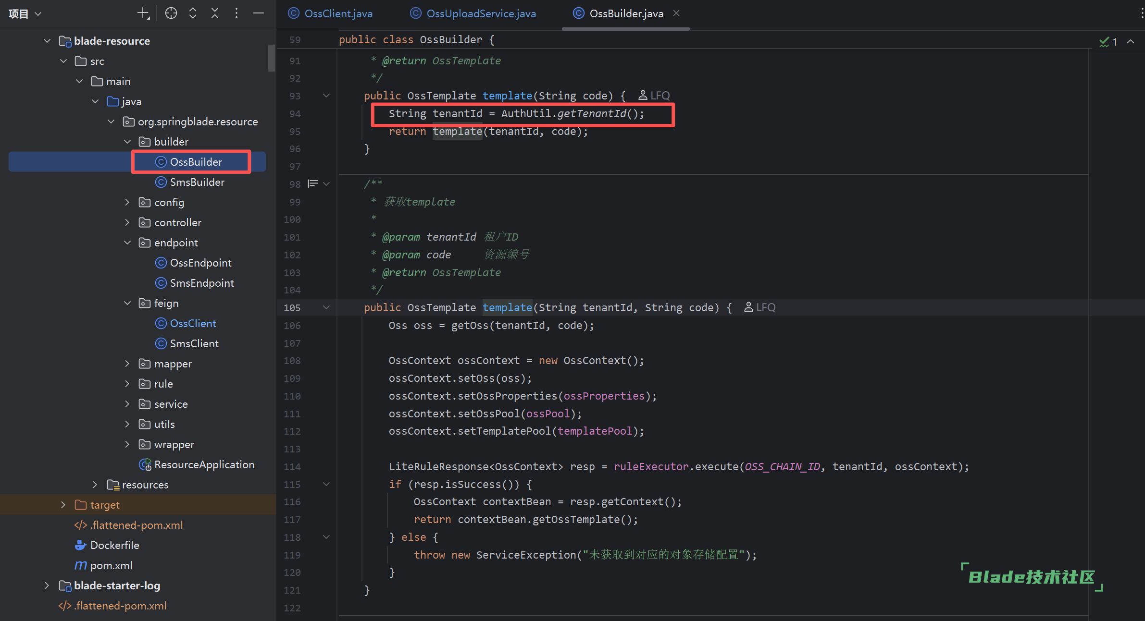The image size is (1145, 621).
Task: Close the OssBuilder.java tab
Action: pos(676,13)
